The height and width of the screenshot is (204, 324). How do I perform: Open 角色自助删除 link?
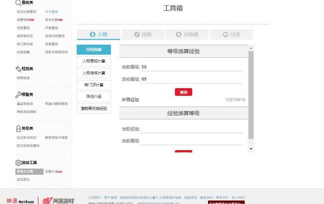pos(26,112)
